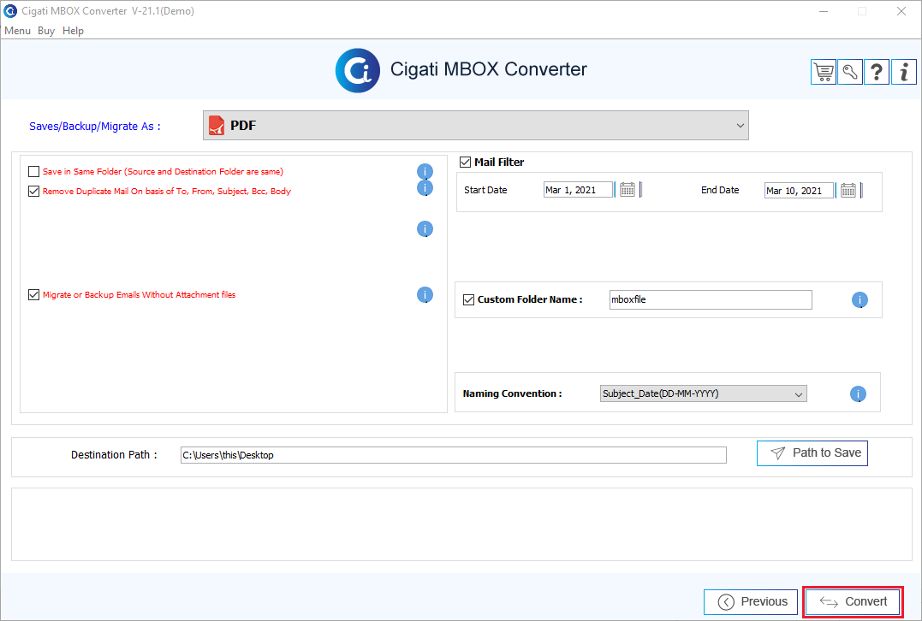Viewport: 922px width, 621px height.
Task: Open the question mark help icon
Action: click(876, 72)
